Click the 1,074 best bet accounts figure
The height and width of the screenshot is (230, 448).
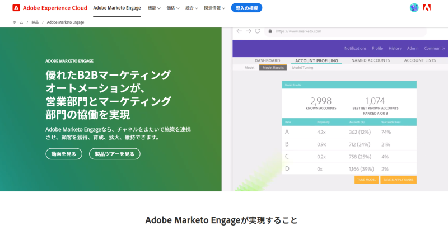[x=375, y=101]
